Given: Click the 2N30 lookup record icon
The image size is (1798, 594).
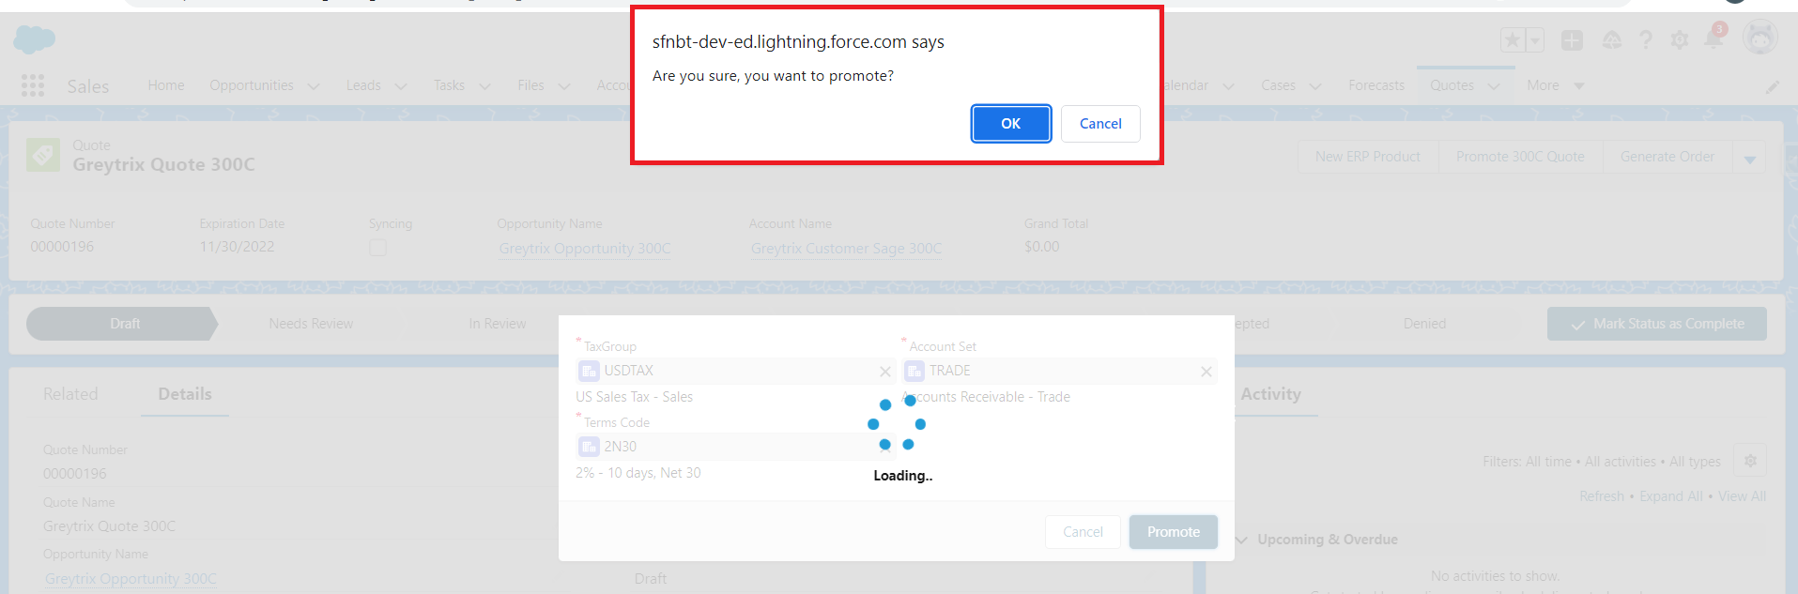Looking at the screenshot, I should (590, 447).
